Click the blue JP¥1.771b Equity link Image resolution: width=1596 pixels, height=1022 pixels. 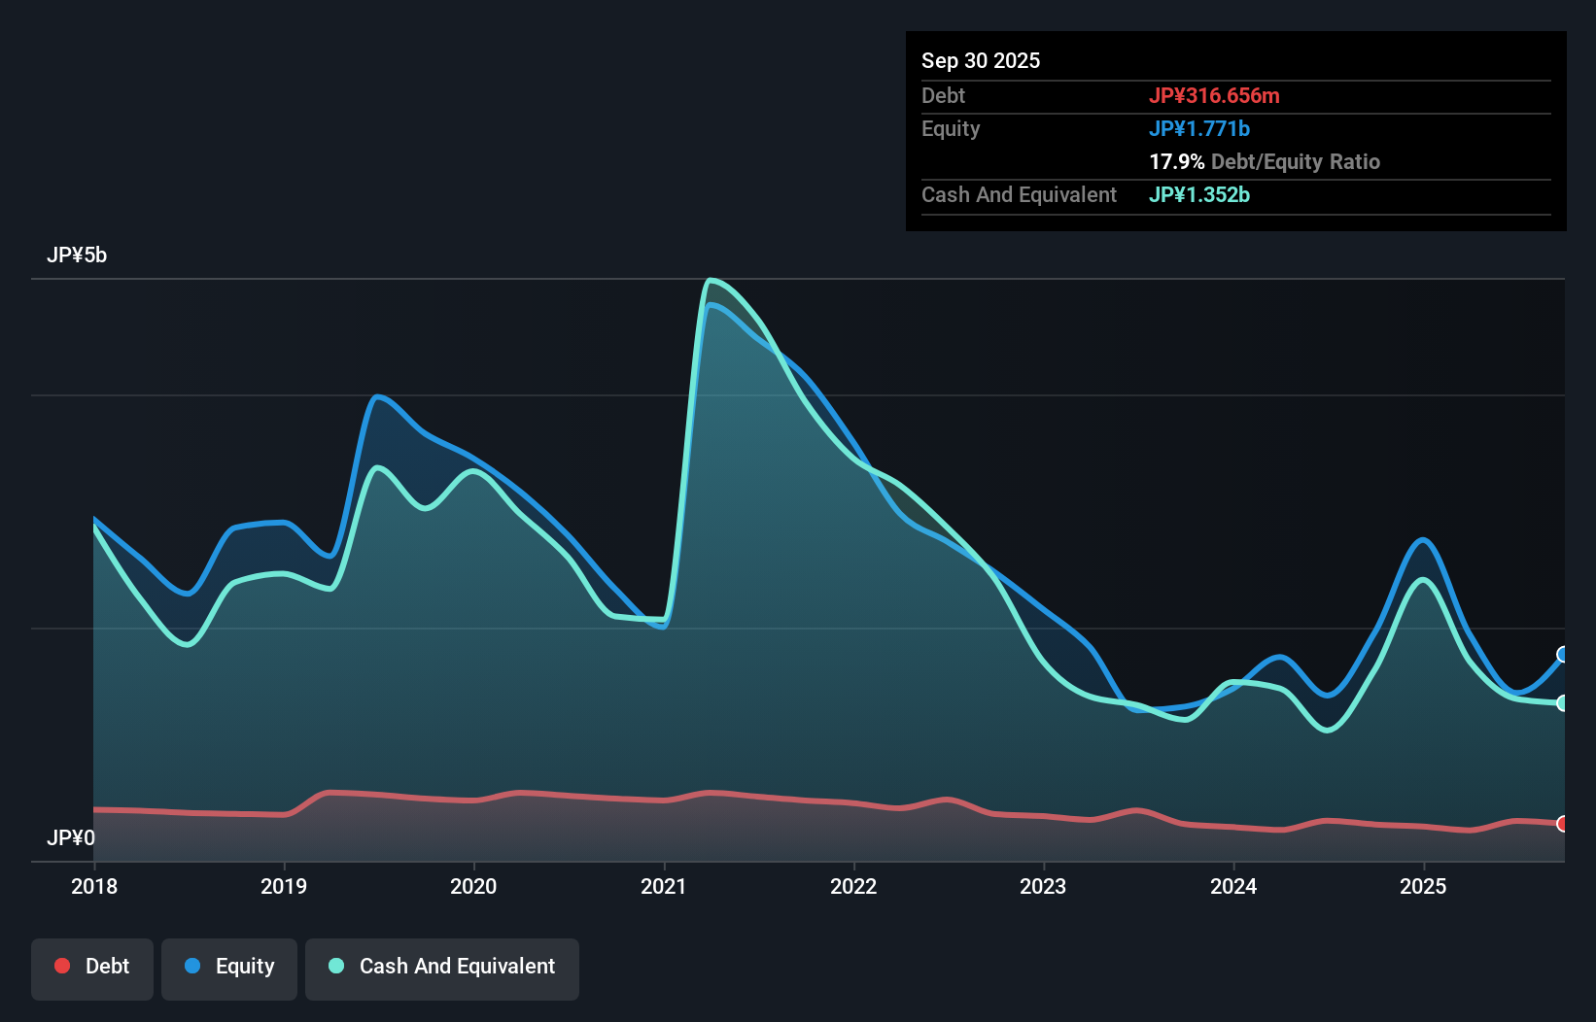pos(1200,127)
